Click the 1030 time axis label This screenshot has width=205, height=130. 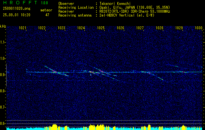(198, 28)
